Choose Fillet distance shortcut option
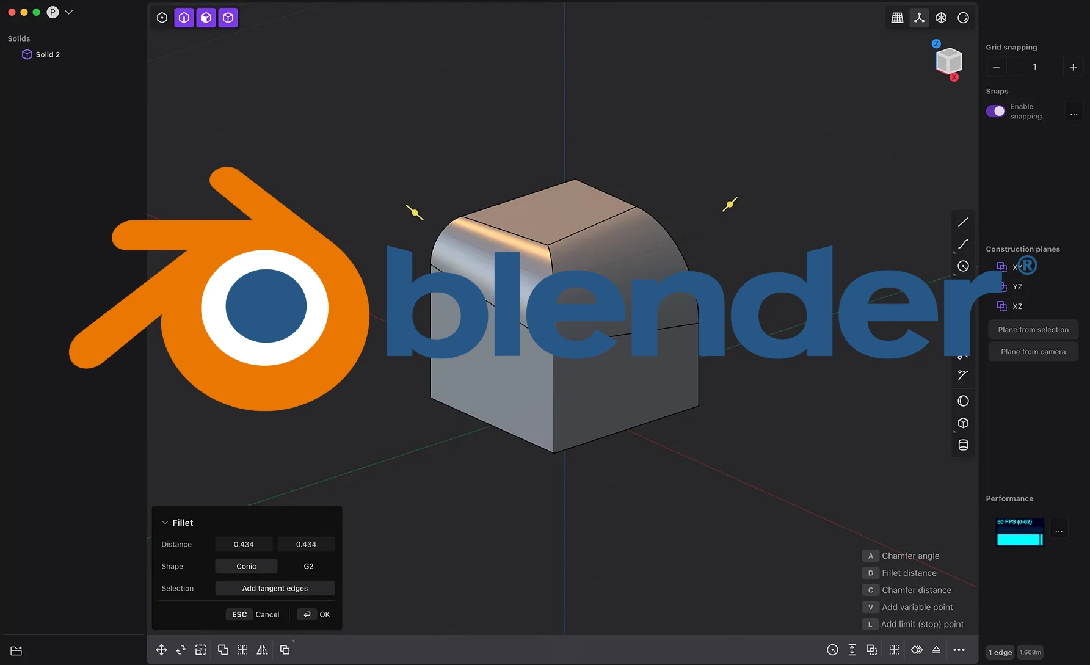Image resolution: width=1090 pixels, height=665 pixels. [899, 573]
